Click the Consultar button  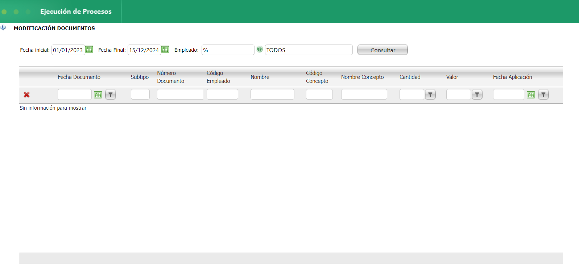[x=382, y=50]
